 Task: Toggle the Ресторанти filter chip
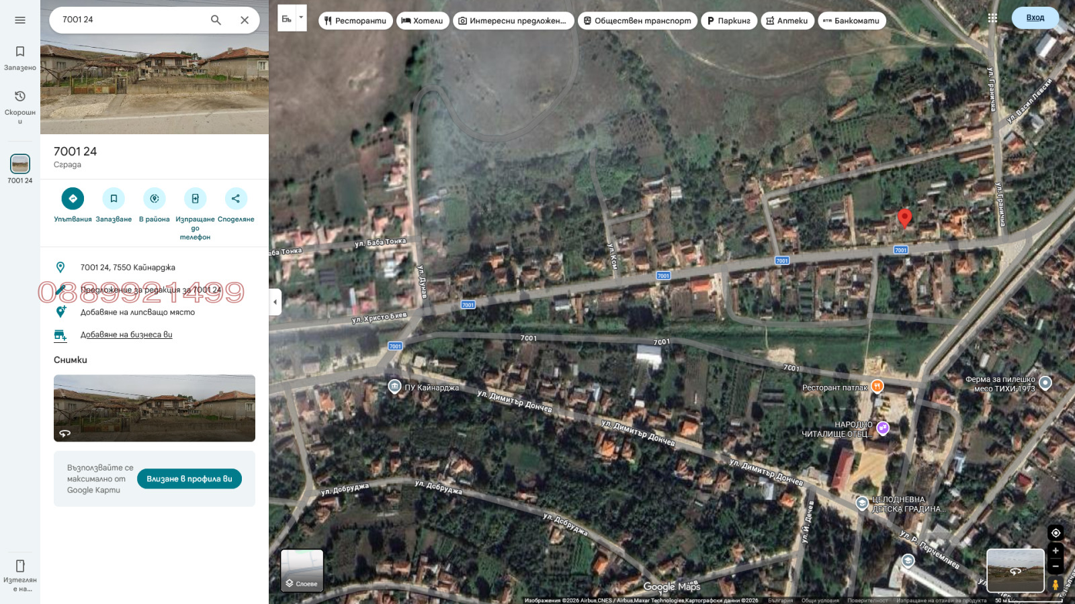(x=355, y=20)
